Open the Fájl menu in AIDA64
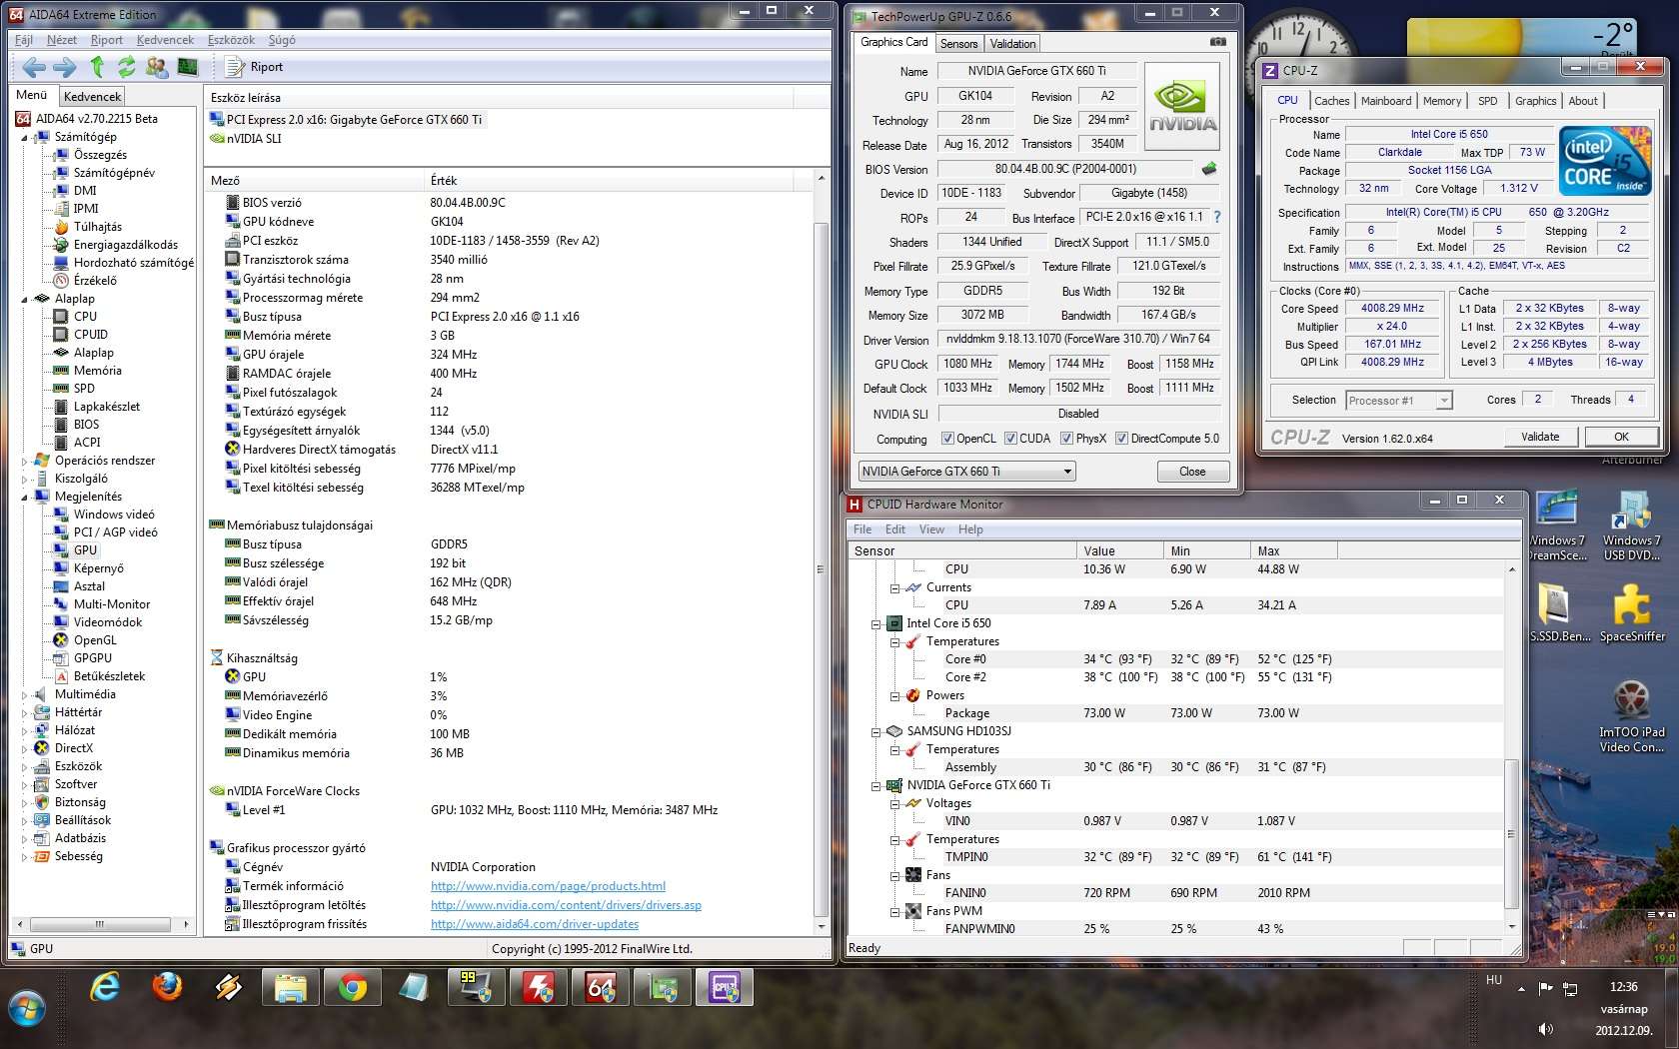 (x=24, y=40)
